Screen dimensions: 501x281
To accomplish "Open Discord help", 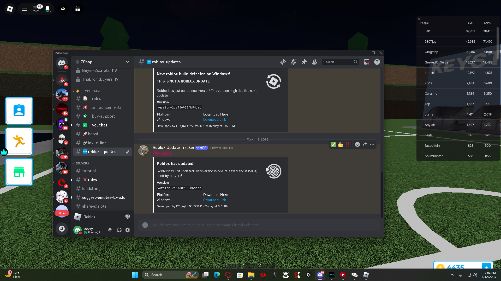I will pyautogui.click(x=377, y=62).
